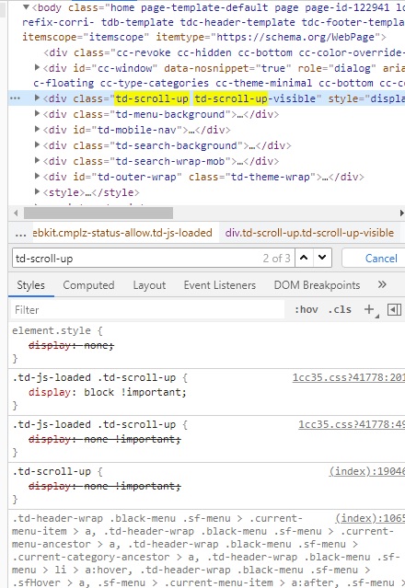This screenshot has height=588, width=405.
Task: Focus the Styles Filter field
Action: coord(147,310)
